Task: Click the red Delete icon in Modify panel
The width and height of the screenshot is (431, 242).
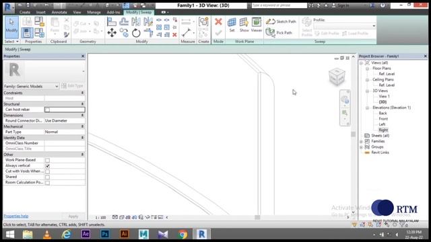Action: coord(174,35)
